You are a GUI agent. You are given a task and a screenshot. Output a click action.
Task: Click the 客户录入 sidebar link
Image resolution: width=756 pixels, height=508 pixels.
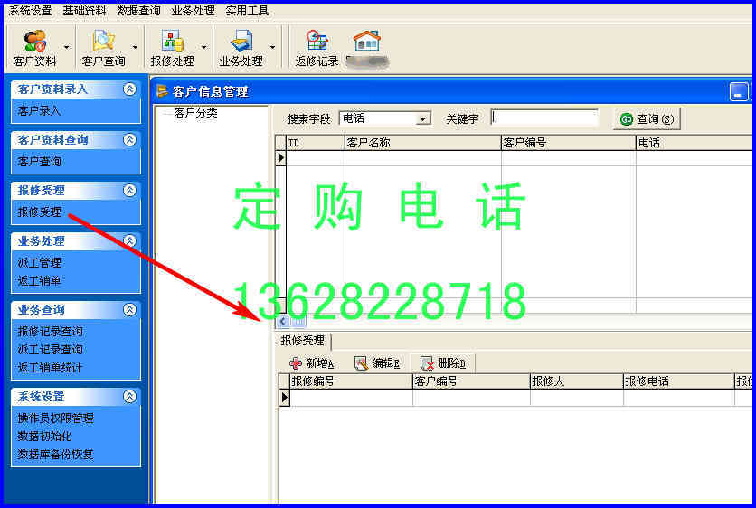[39, 111]
